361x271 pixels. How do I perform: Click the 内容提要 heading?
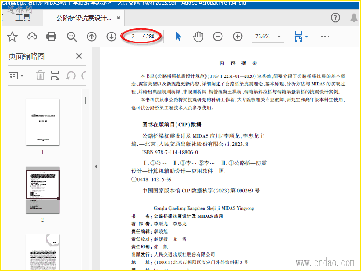click(238, 63)
